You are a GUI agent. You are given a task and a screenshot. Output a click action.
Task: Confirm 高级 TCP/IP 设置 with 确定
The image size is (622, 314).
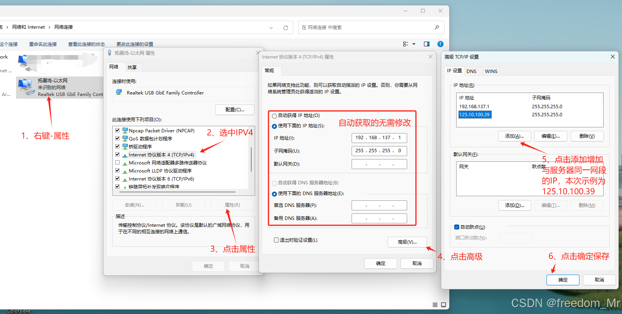point(563,280)
